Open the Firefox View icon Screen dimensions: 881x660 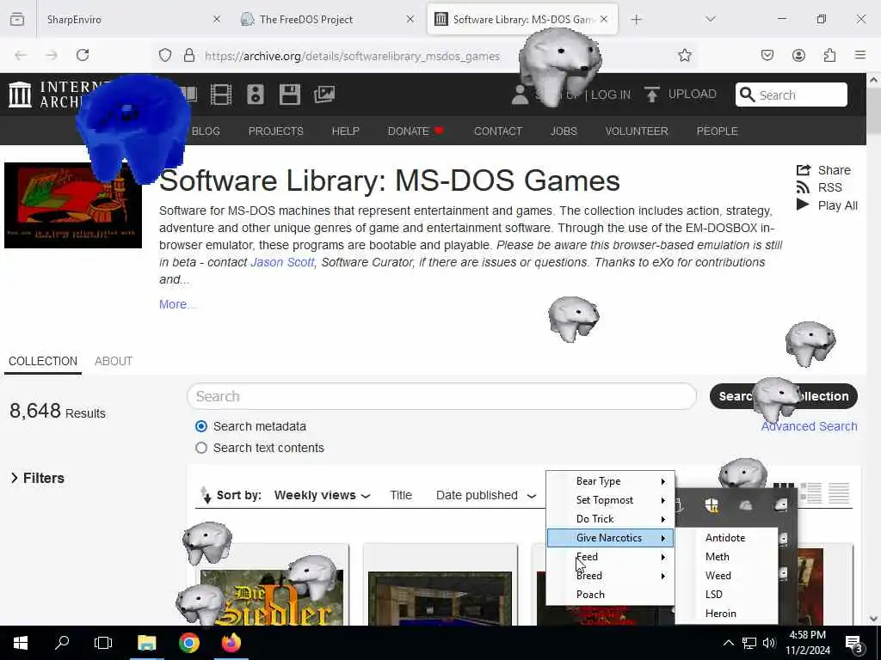point(17,19)
